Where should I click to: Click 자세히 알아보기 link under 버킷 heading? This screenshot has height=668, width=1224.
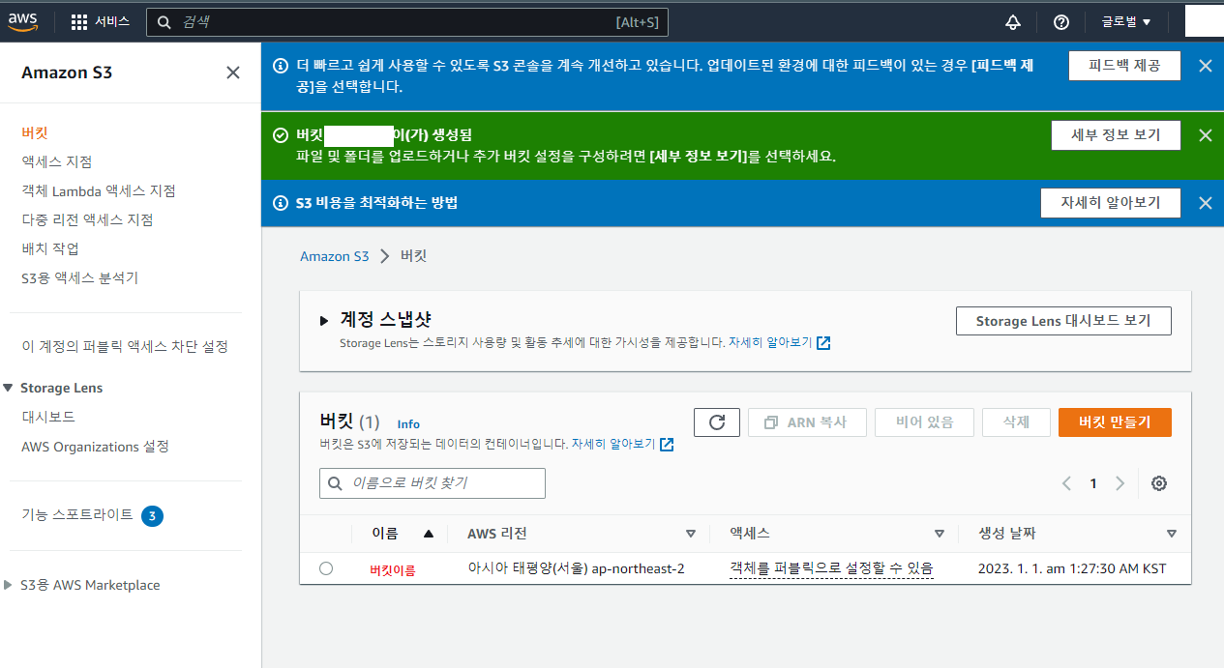[613, 445]
